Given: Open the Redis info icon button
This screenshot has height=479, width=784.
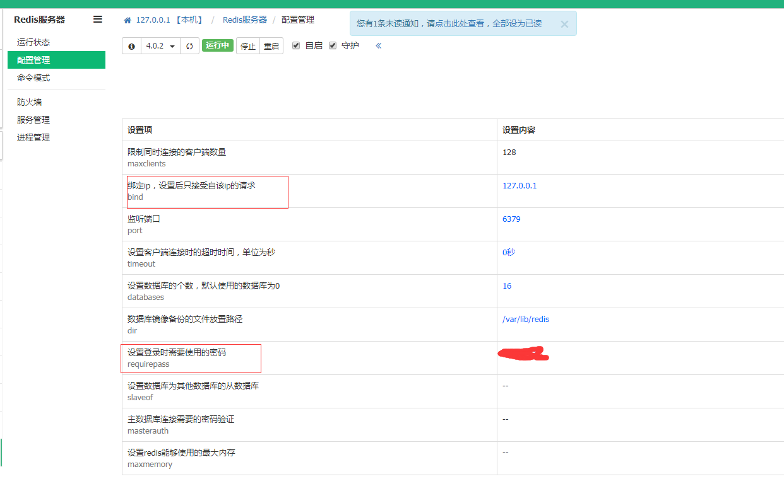Looking at the screenshot, I should [x=131, y=46].
